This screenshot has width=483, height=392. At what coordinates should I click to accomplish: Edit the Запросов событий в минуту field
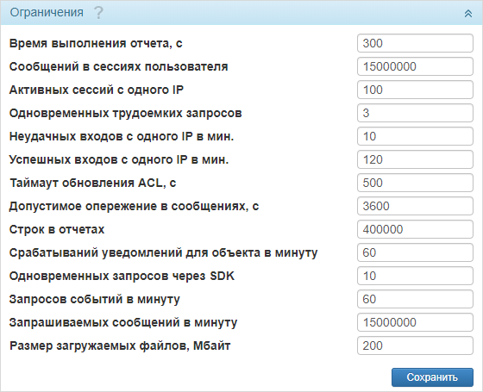[415, 299]
